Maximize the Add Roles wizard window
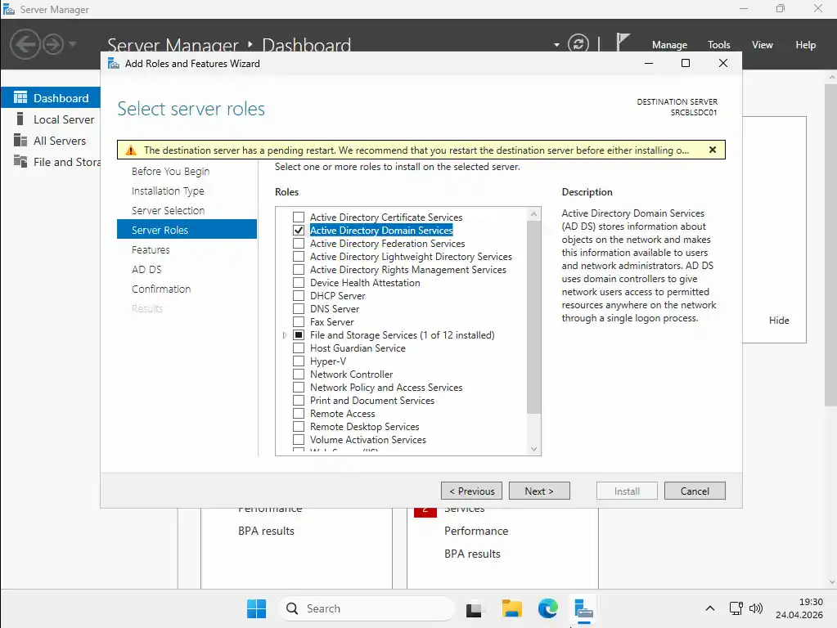This screenshot has width=837, height=628. [686, 63]
